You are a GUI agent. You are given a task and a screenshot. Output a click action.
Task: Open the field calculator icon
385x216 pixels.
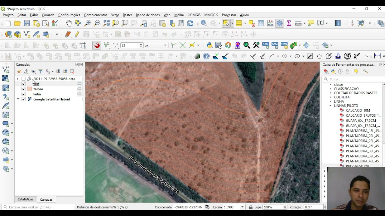pyautogui.click(x=270, y=23)
